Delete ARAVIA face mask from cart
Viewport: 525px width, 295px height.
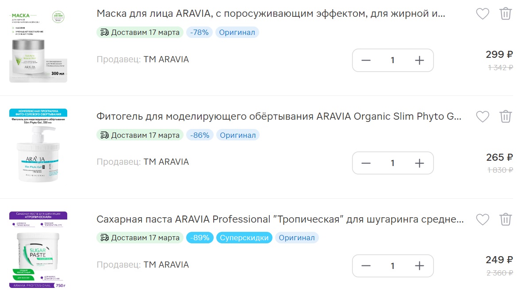506,14
